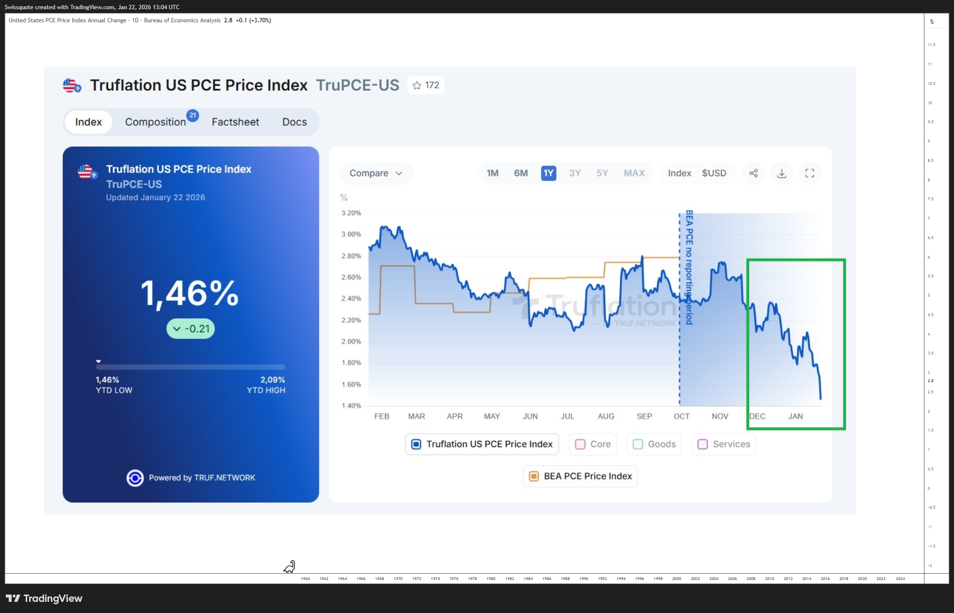Screen dimensions: 954x613
Task: Click Powered by TRUF.NETWORK text
Action: [x=202, y=478]
